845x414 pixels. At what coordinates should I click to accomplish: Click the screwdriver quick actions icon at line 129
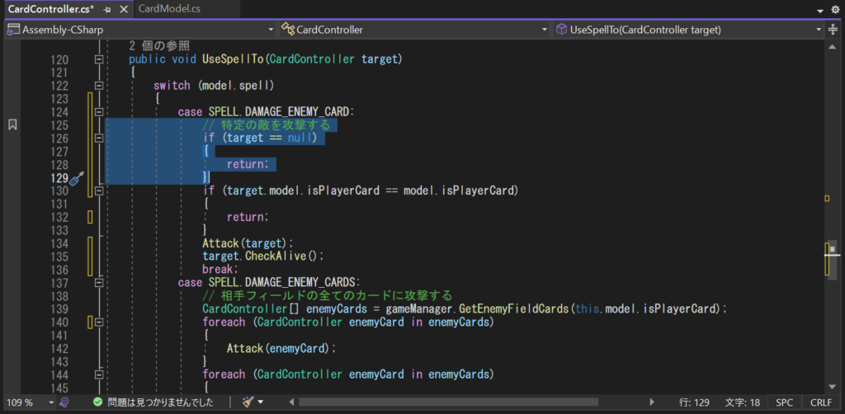tap(78, 177)
